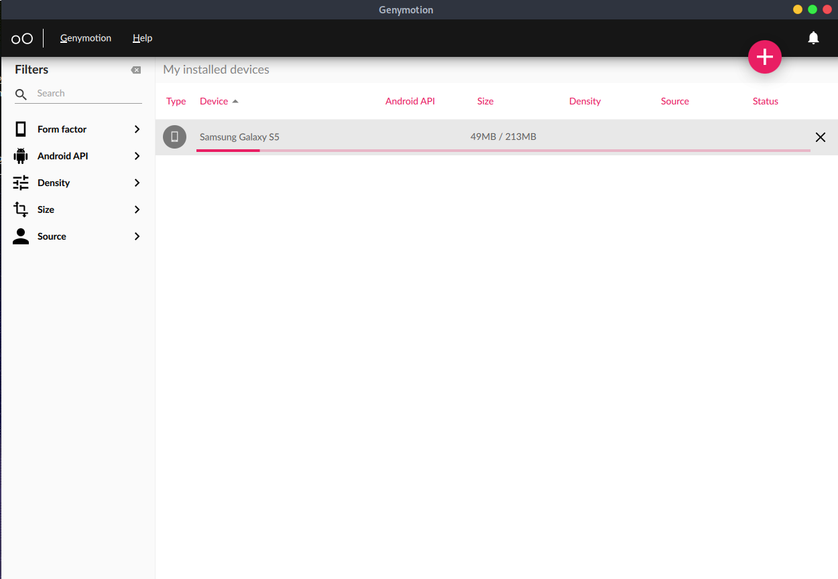This screenshot has width=838, height=579.
Task: Expand the Form factor filter chevron
Action: pos(137,129)
